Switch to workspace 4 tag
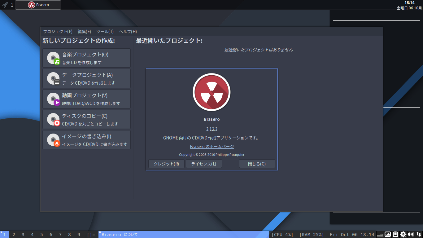The image size is (423, 238). 33,235
